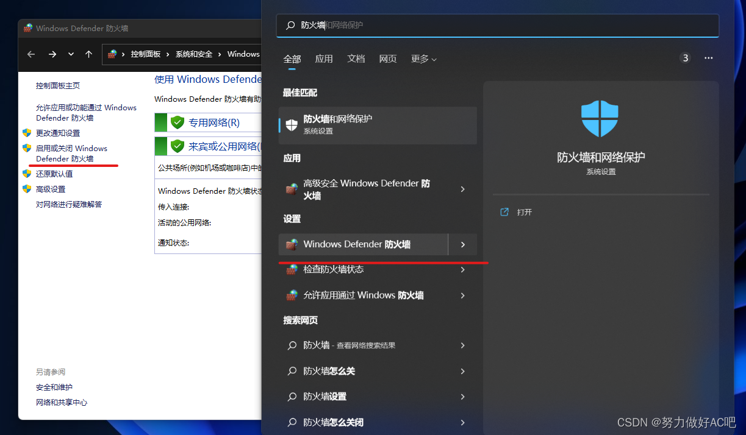Open 控制面板主页 link

58,86
